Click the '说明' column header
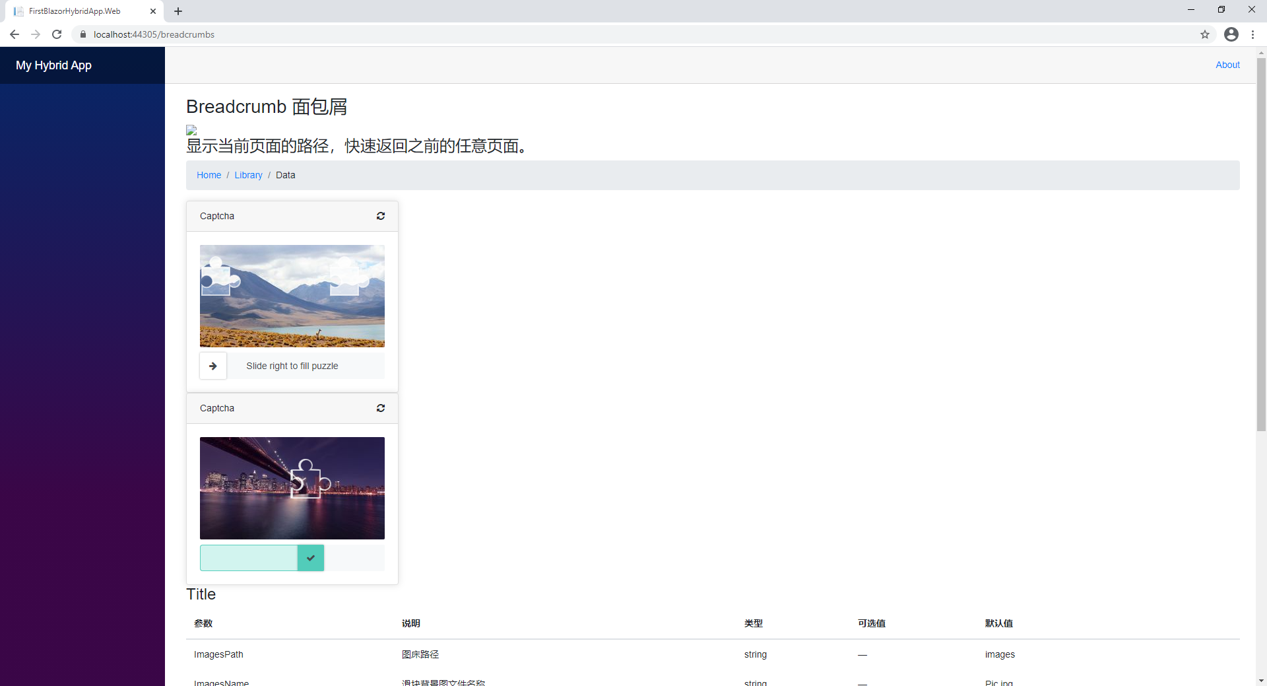Image resolution: width=1267 pixels, height=686 pixels. 411,623
